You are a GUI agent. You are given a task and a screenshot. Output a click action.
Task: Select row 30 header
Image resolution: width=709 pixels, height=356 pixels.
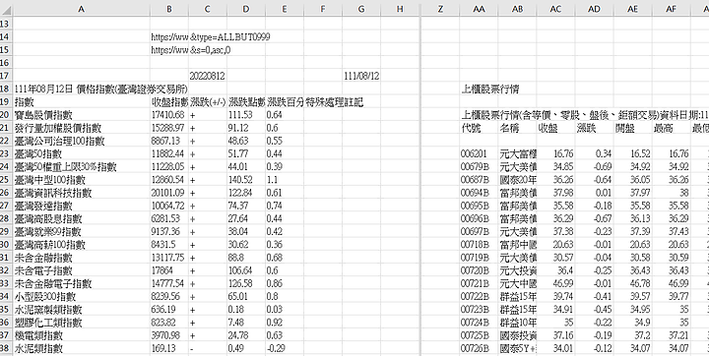[x=6, y=245]
